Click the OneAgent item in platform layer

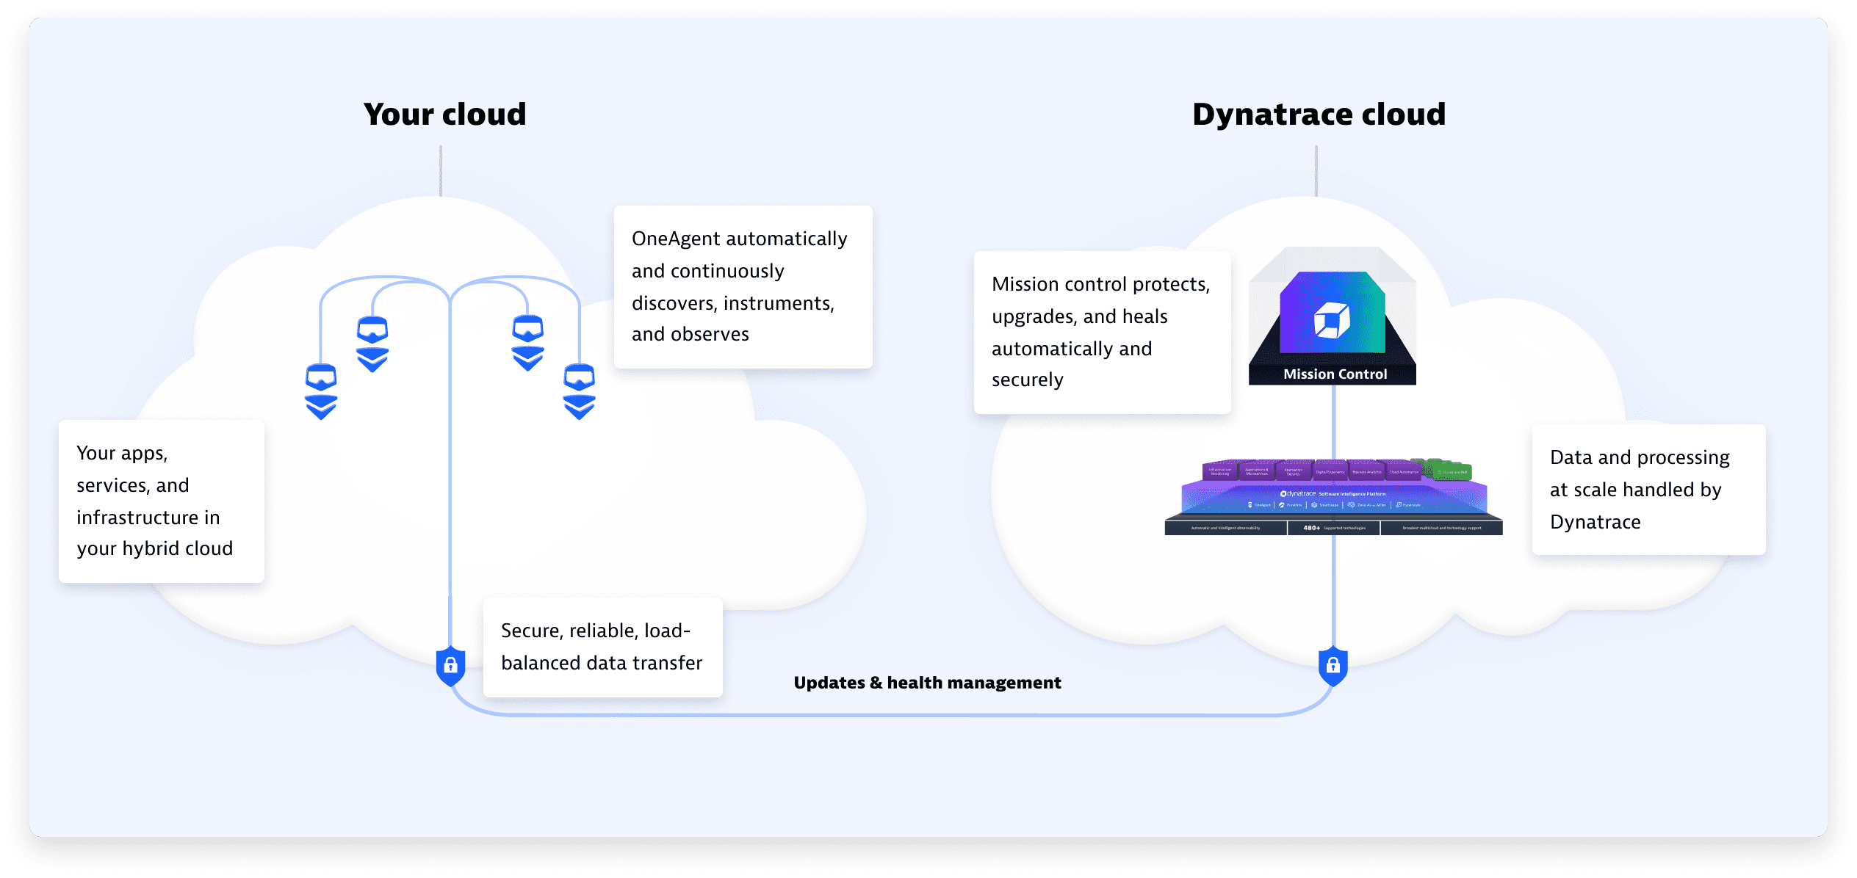pyautogui.click(x=1259, y=505)
